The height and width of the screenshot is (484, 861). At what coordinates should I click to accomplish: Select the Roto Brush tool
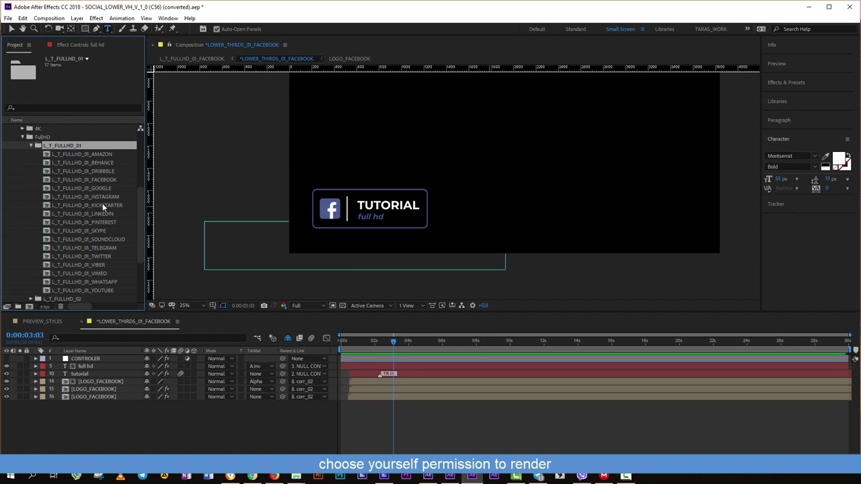(159, 29)
